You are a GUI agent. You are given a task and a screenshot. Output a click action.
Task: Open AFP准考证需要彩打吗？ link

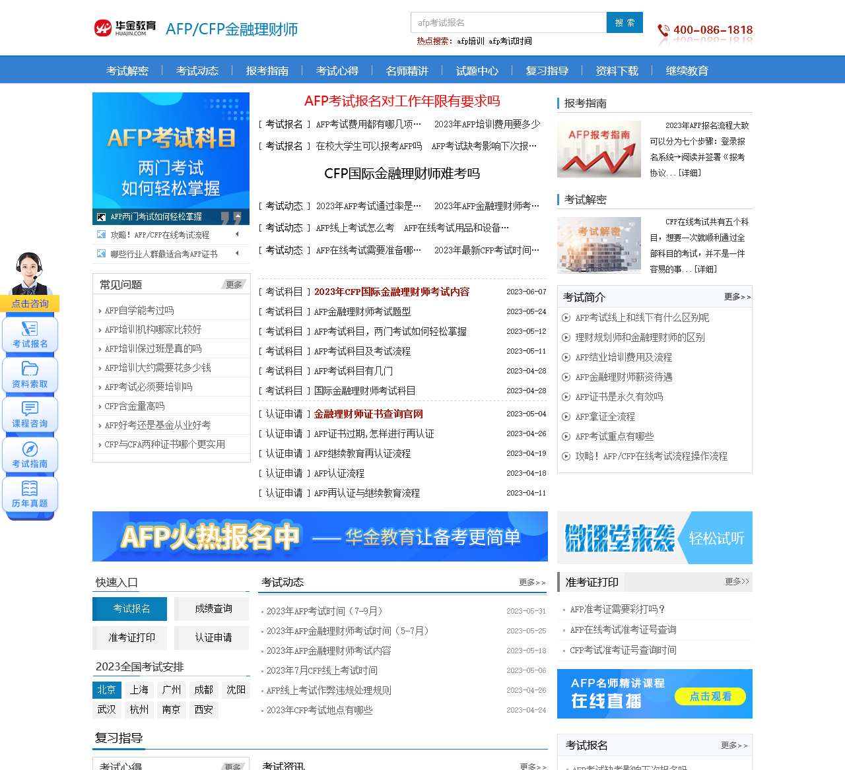(x=617, y=609)
